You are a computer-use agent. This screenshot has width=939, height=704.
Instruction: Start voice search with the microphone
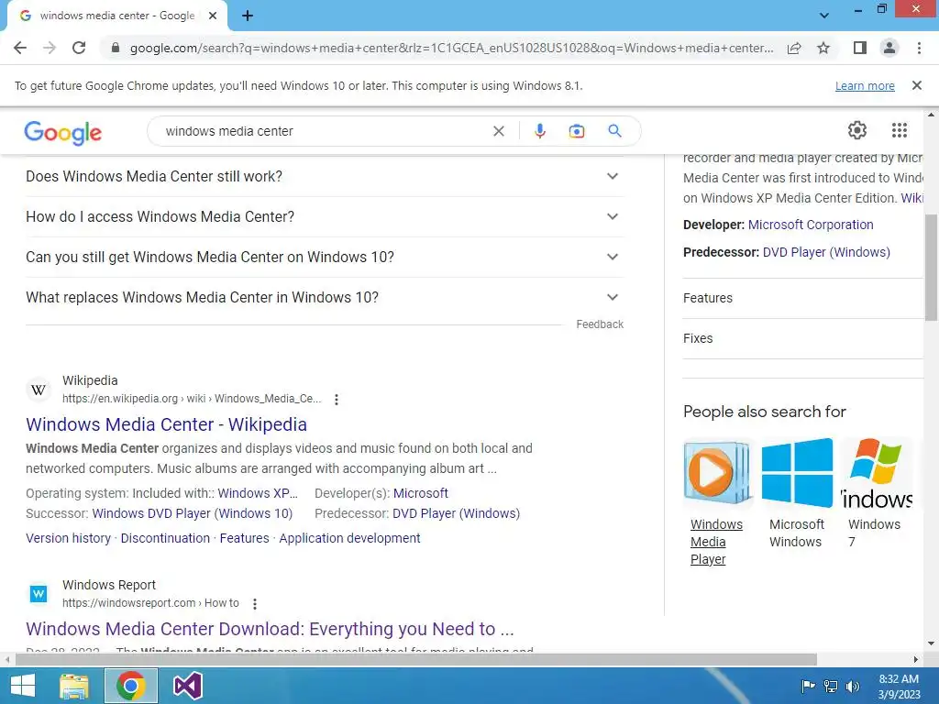tap(539, 131)
